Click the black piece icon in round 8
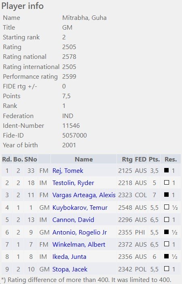 (167, 256)
